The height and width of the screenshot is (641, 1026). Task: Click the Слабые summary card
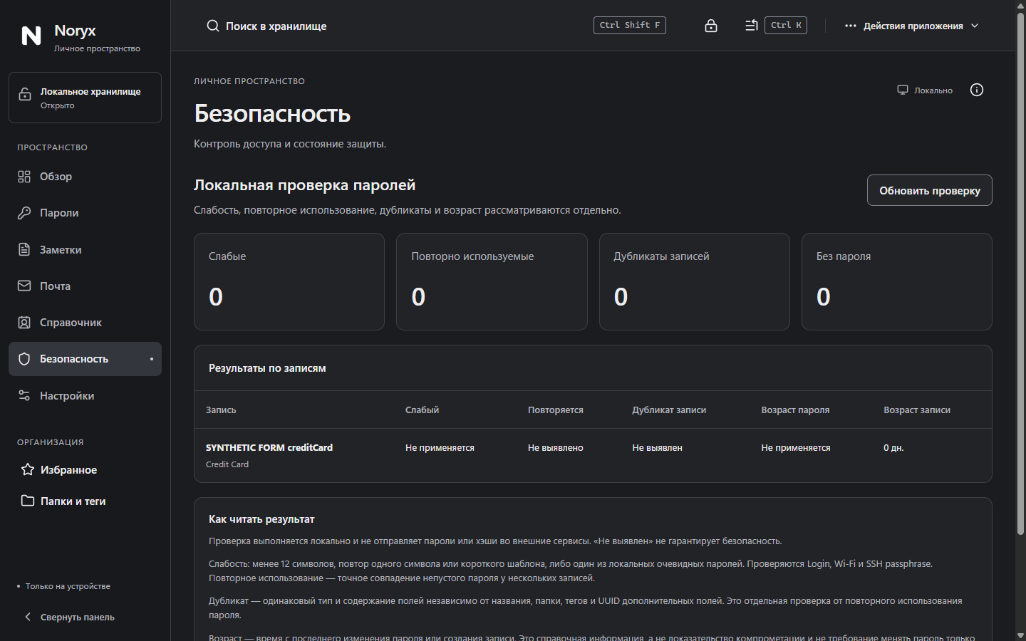tap(289, 281)
